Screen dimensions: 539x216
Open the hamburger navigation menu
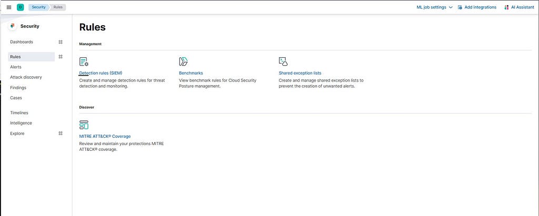[9, 7]
